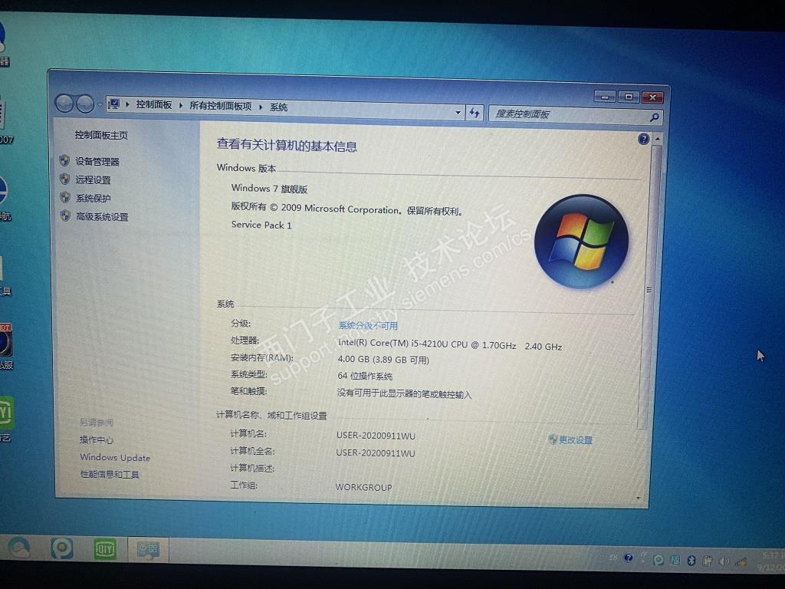This screenshot has height=589, width=785.
Task: Click the Windows logo image
Action: click(x=581, y=242)
